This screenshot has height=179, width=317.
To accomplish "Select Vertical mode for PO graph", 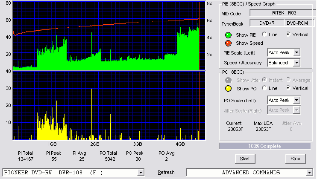I will [288, 88].
